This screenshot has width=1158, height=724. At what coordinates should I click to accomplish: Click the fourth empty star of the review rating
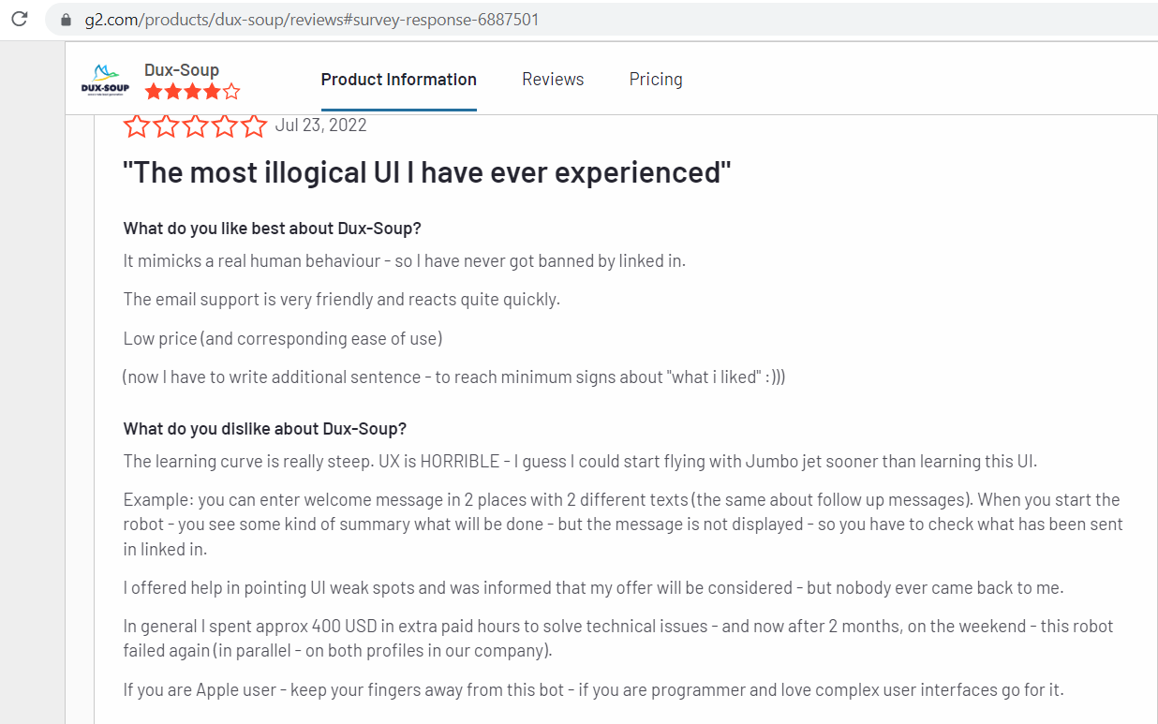(225, 126)
